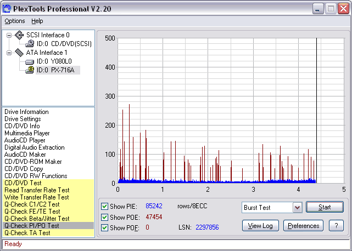Open the Burst Test dropdown arrow
This screenshot has height=251, width=352.
tap(297, 208)
